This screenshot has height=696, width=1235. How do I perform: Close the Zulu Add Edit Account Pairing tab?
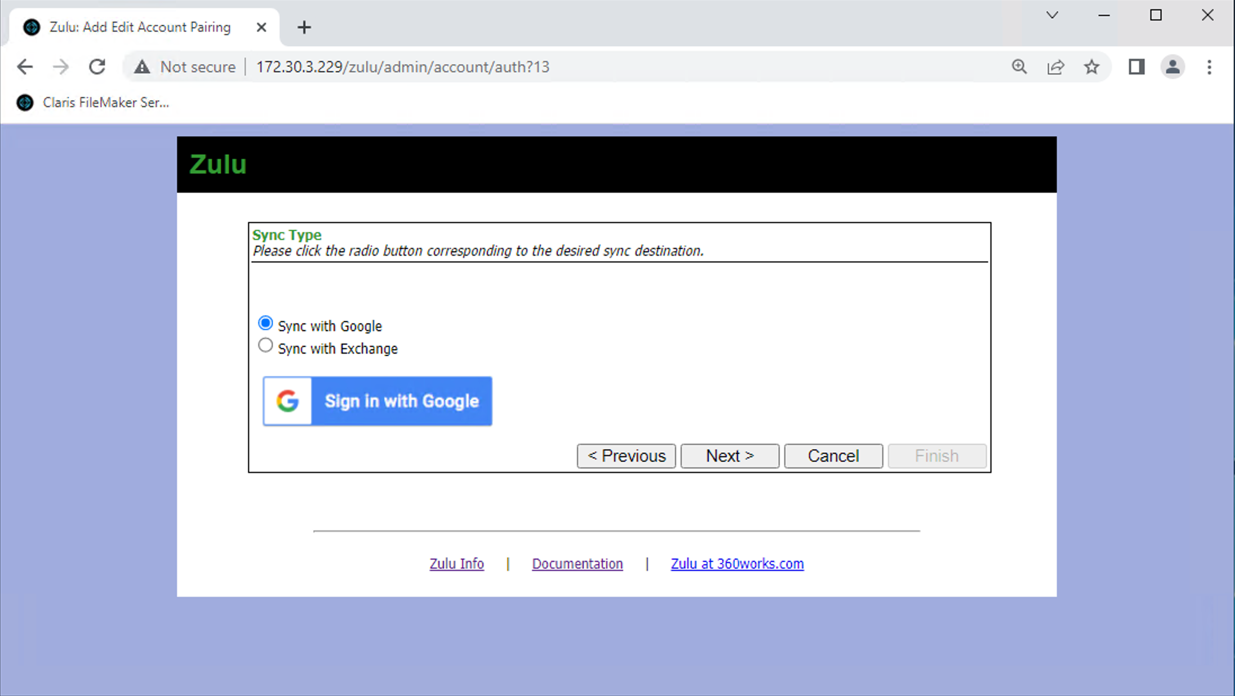[261, 27]
